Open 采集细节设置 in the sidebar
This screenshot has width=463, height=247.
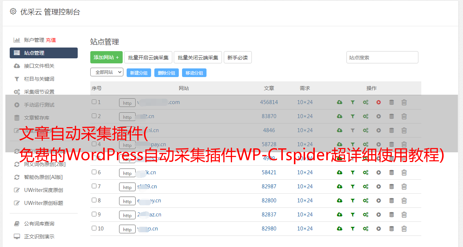(39, 92)
